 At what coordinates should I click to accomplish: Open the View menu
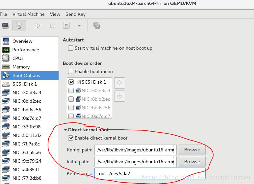coord(55,14)
